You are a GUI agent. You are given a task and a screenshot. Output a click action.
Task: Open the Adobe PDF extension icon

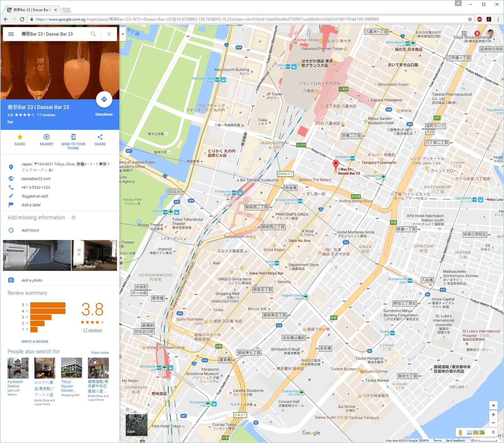(489, 19)
